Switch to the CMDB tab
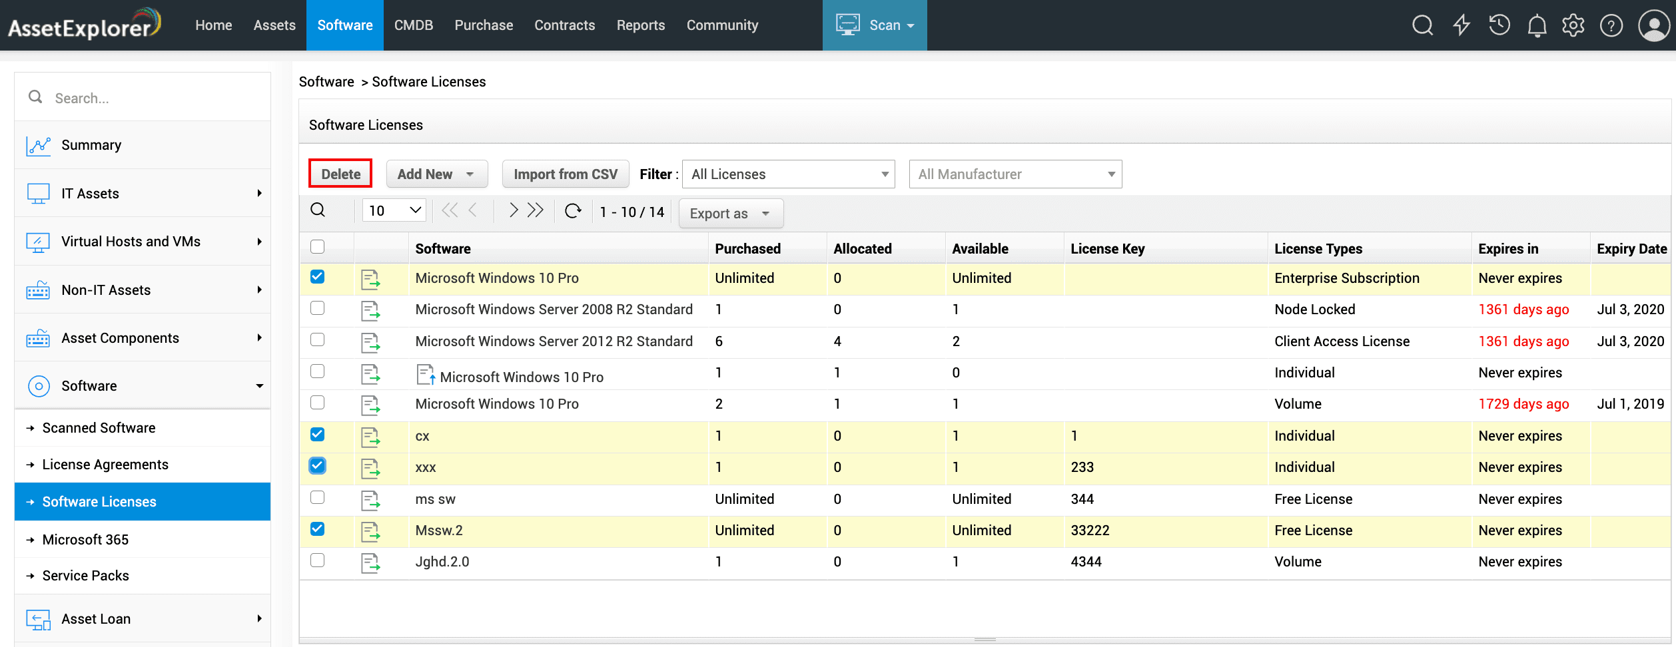 click(413, 25)
